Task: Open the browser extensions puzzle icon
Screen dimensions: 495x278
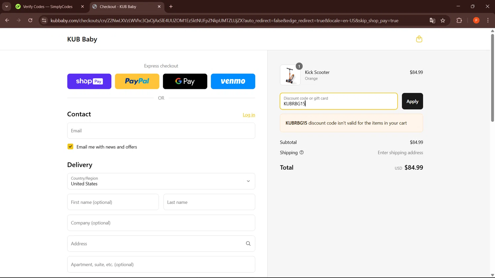Action: (x=459, y=20)
